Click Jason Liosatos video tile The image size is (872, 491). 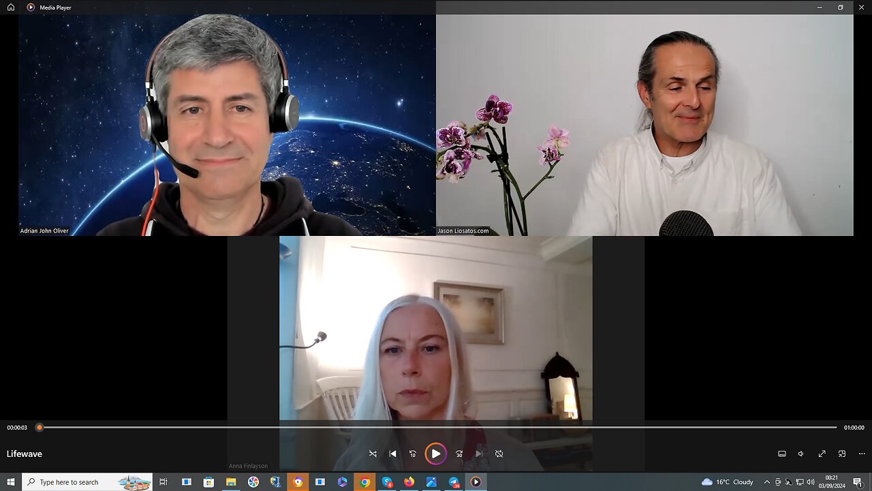pyautogui.click(x=644, y=125)
